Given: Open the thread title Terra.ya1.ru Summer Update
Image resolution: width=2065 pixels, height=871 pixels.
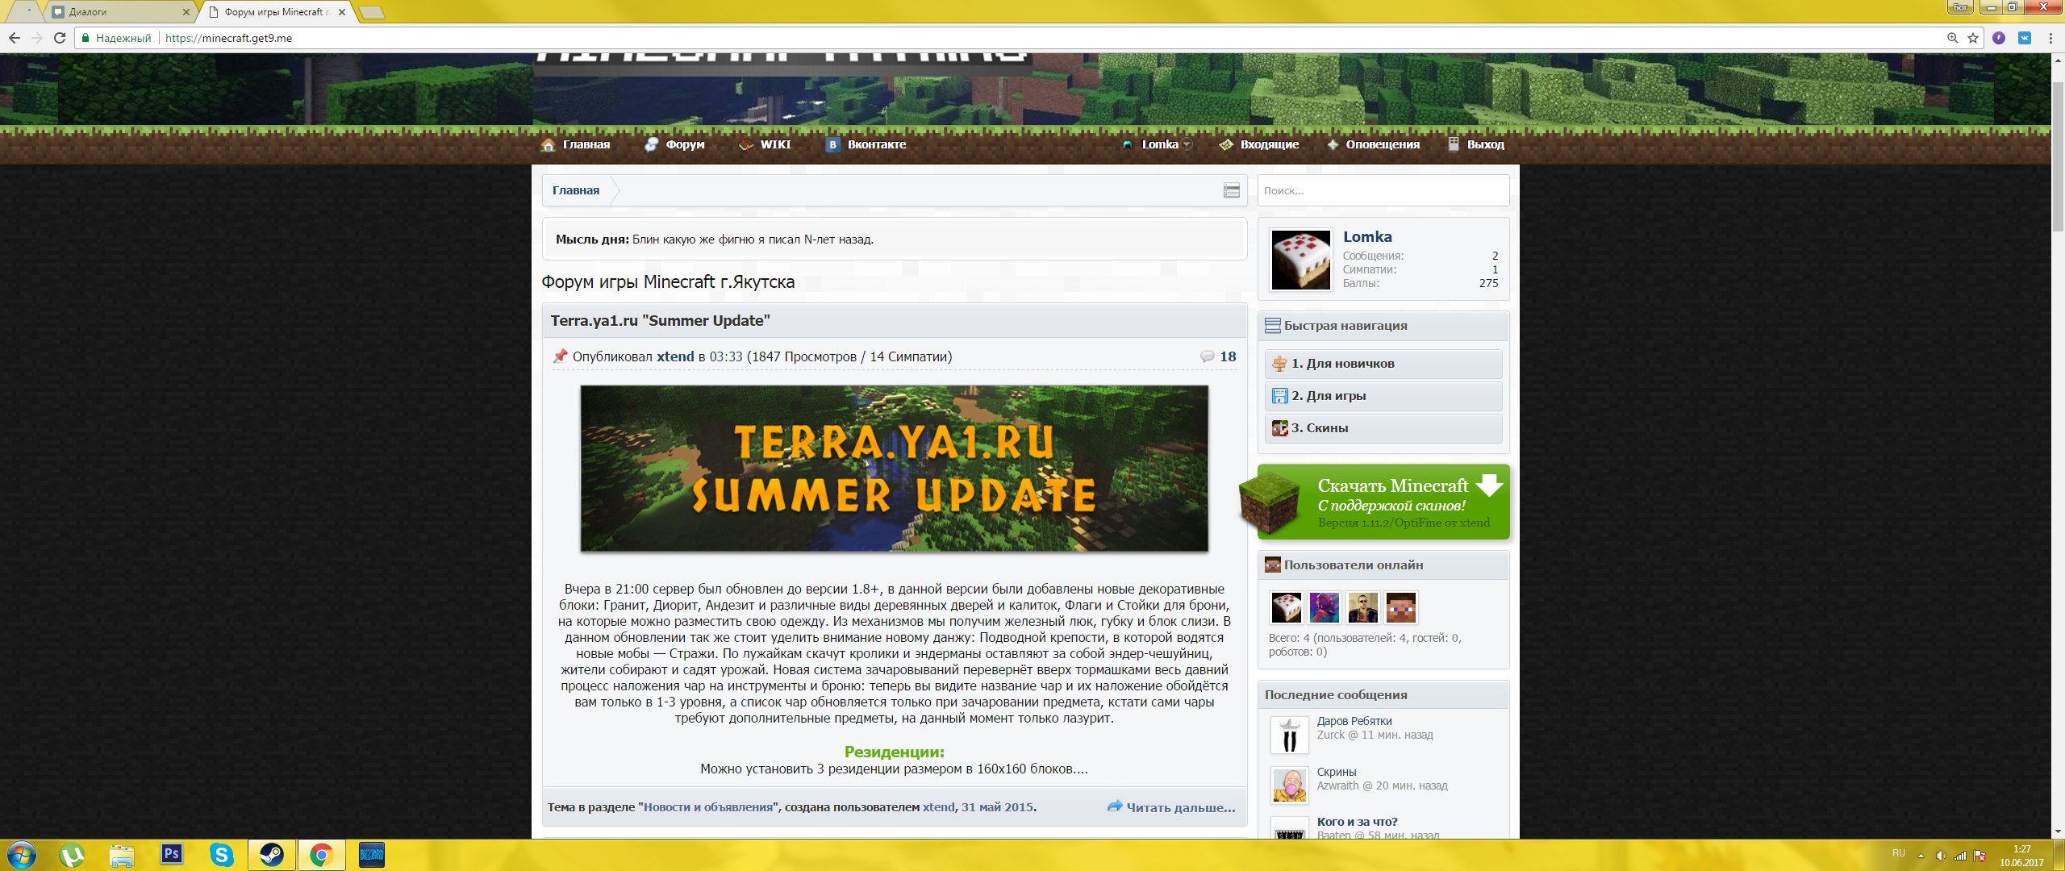Looking at the screenshot, I should pos(660,320).
